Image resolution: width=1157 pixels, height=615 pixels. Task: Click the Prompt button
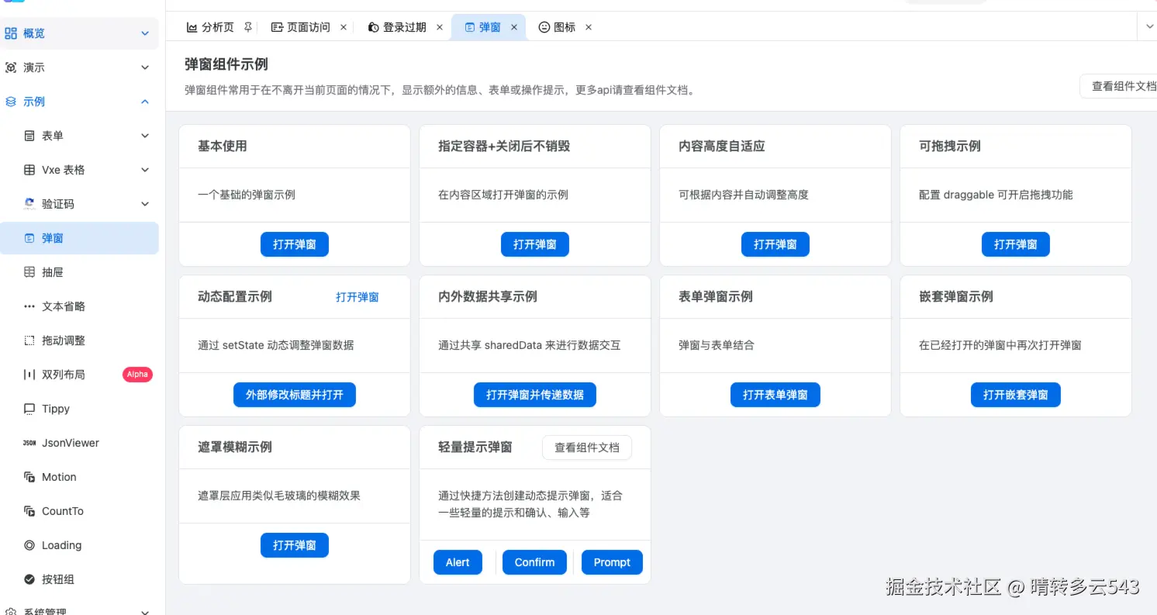(x=612, y=562)
